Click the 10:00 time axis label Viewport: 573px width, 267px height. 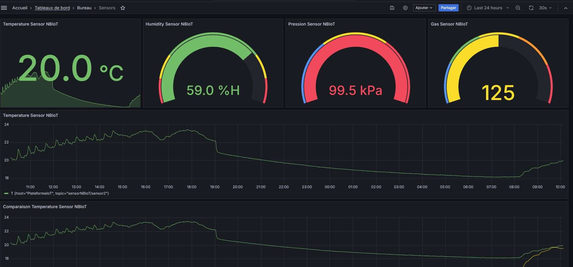(560, 187)
